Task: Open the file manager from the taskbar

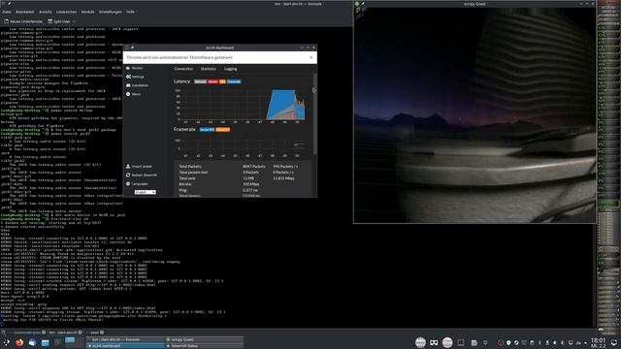Action: (x=46, y=342)
